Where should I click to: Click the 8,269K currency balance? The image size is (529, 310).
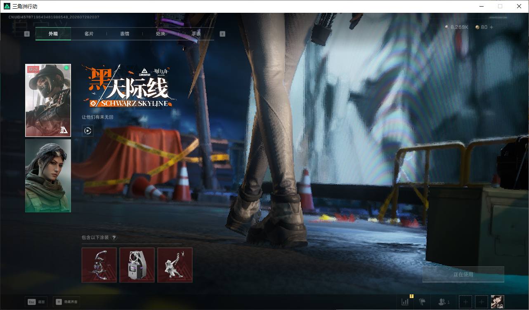(x=456, y=27)
